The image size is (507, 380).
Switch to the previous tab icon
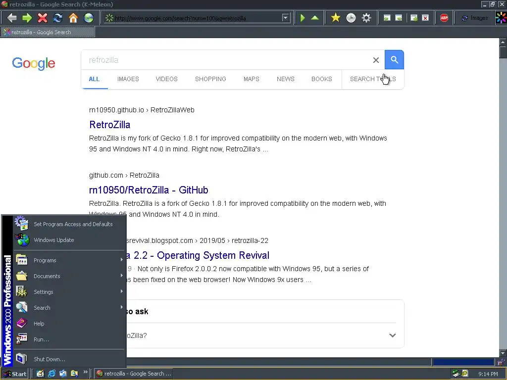(387, 18)
